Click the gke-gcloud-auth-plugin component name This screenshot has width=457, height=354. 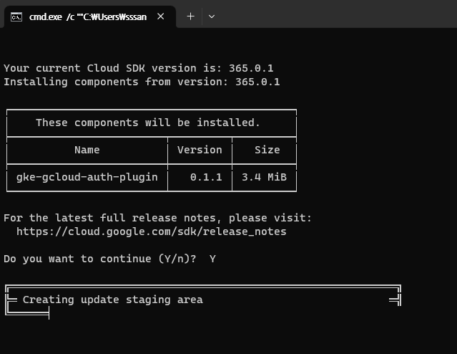87,177
